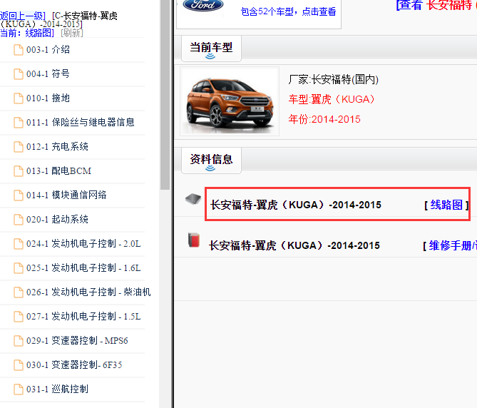
Task: Open 011-1 保险丝与继电器信息
Action: click(81, 122)
